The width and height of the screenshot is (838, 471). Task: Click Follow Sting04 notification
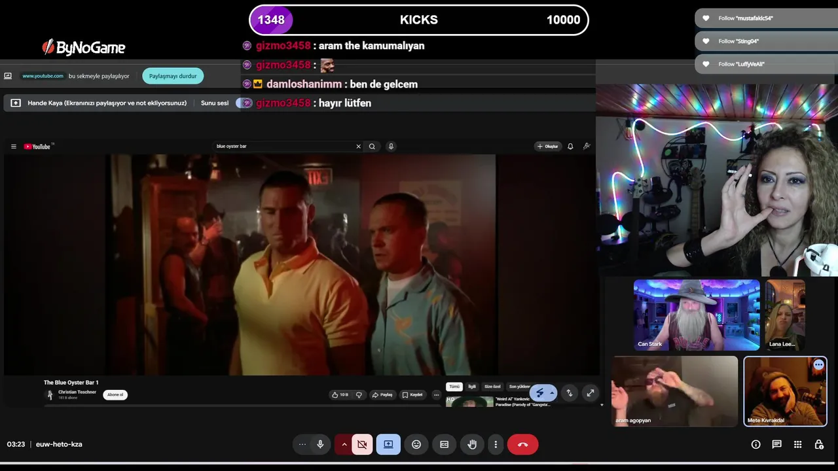click(766, 41)
